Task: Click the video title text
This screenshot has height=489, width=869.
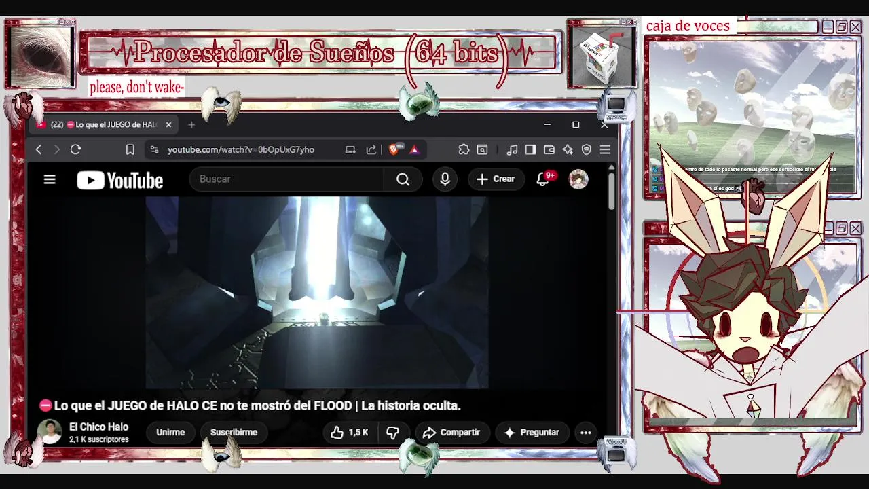Action: pyautogui.click(x=257, y=405)
